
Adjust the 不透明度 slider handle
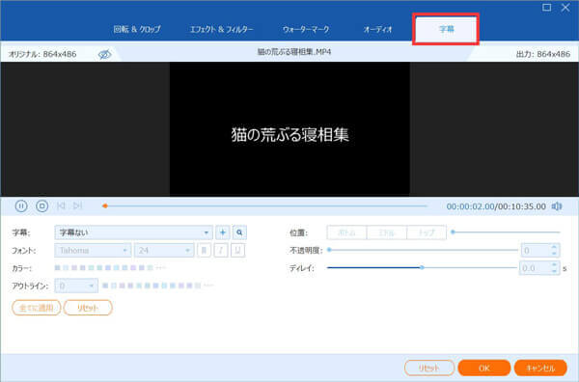[x=329, y=250]
